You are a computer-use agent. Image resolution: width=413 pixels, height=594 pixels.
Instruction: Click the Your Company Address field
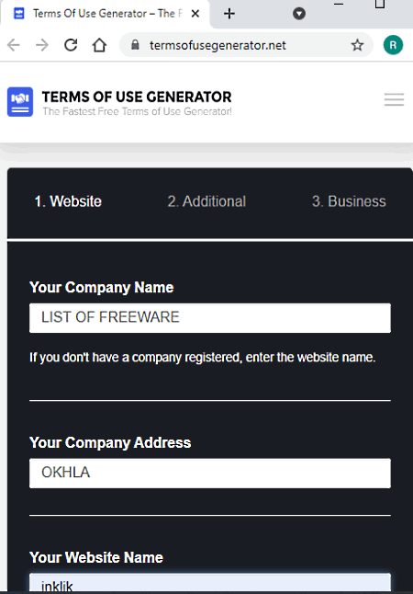coord(210,474)
